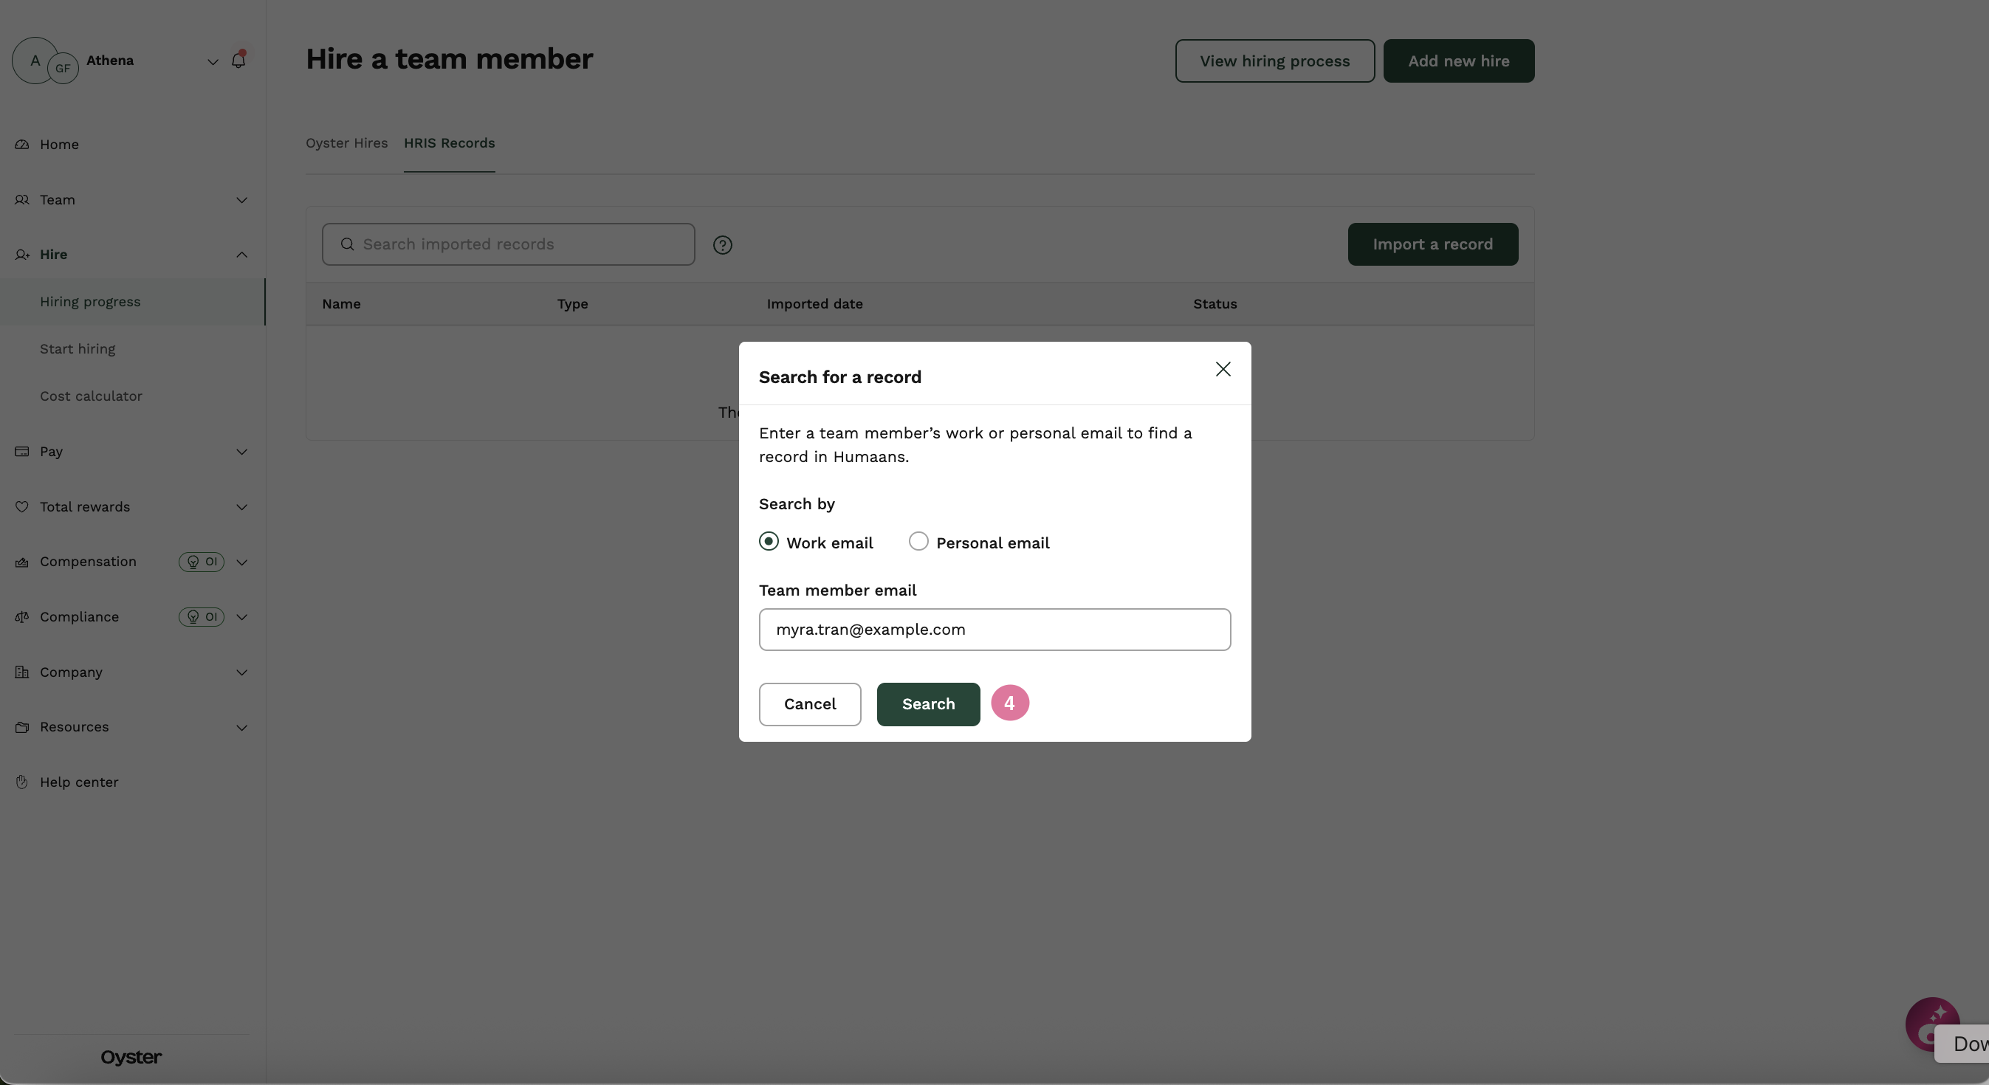Viewport: 1989px width, 1085px height.
Task: Expand the Company chevron
Action: pos(241,672)
